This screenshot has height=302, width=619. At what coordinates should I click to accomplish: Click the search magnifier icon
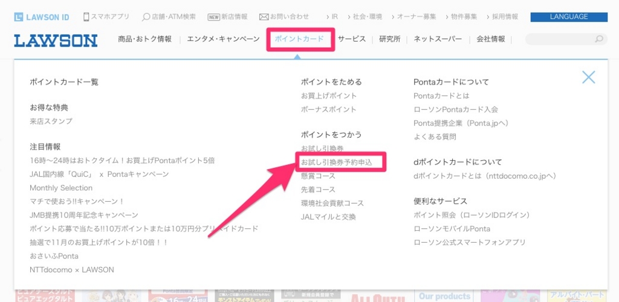coord(599,39)
